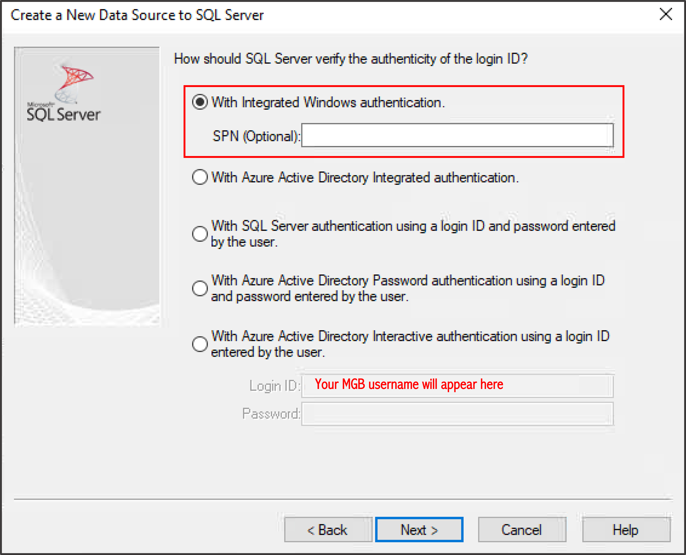This screenshot has width=686, height=555.
Task: Click the 'SPN (Optional):' label
Action: 256,136
